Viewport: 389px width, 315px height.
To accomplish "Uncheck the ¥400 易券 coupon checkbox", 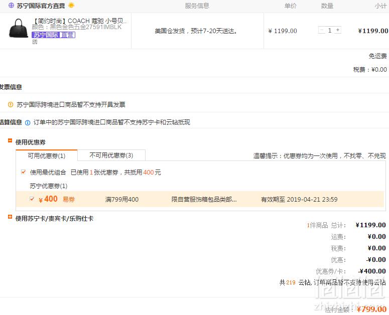I will tap(32, 199).
